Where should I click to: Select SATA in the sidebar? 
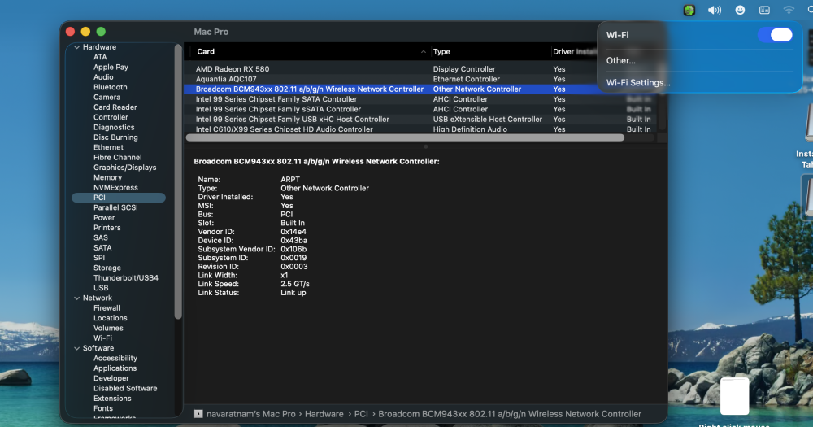click(x=102, y=247)
